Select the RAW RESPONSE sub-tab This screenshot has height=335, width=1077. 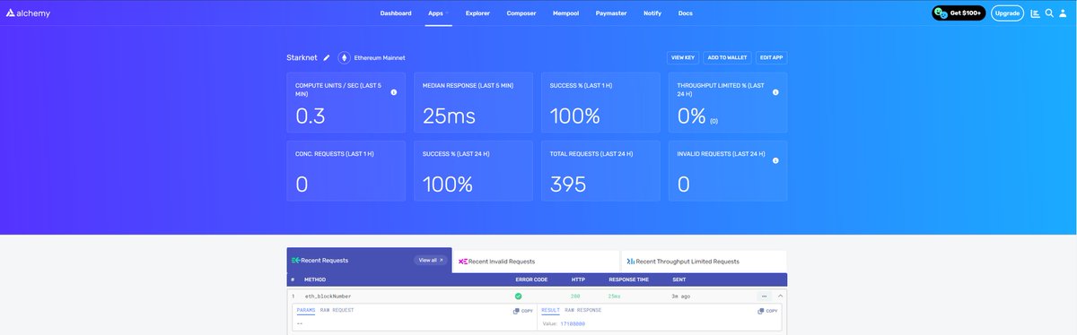coord(582,310)
